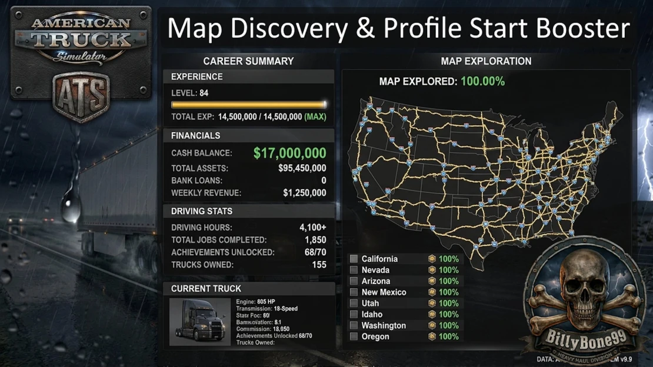Click the cash balance '$17,000,000'
The width and height of the screenshot is (653, 367).
point(290,154)
